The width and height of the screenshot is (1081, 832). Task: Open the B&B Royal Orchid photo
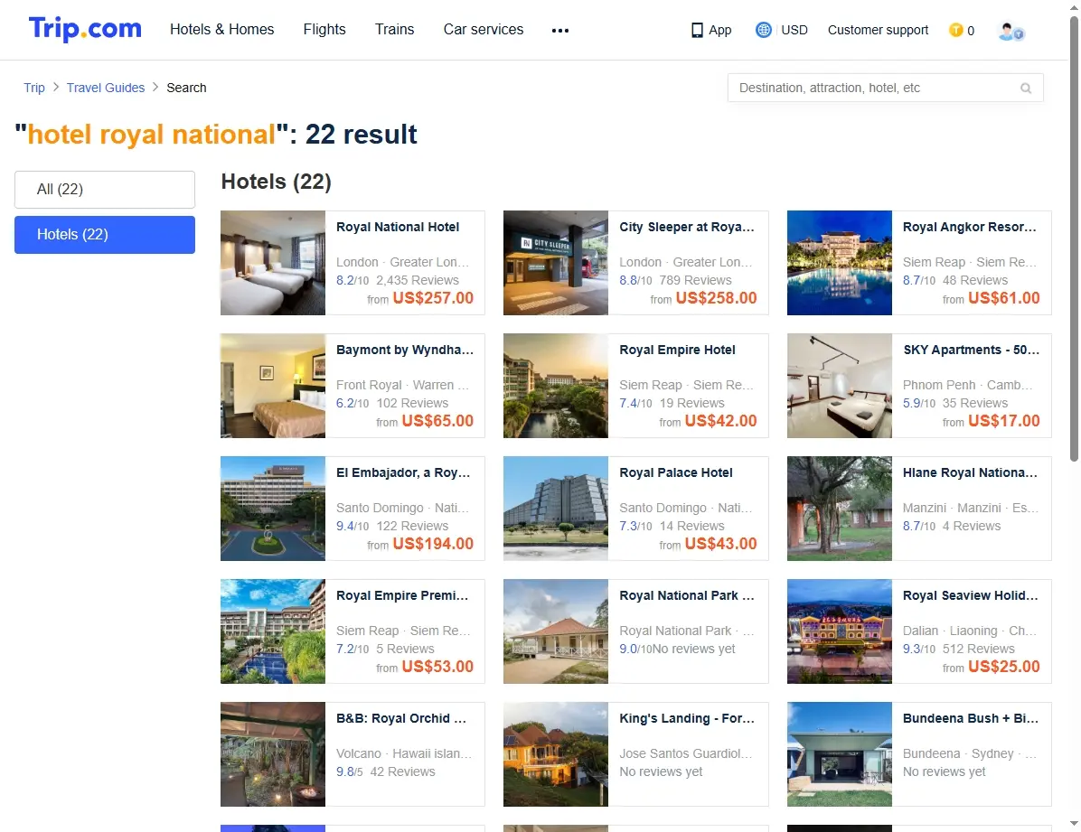click(273, 754)
